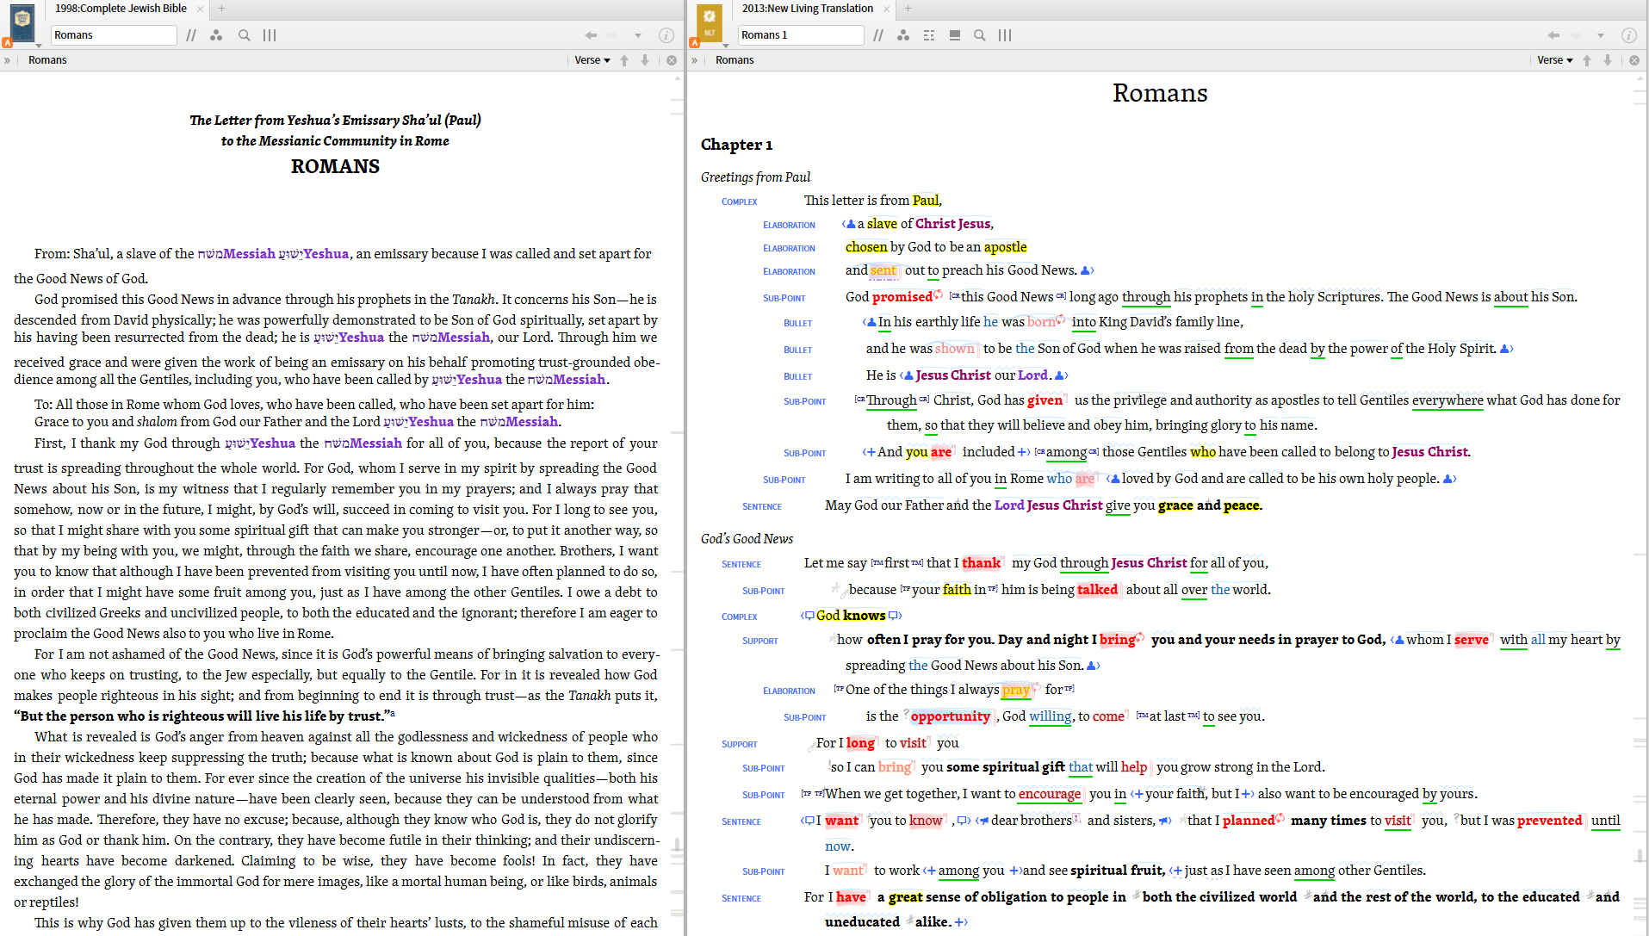Screen dimensions: 1649x936
Task: Go back in New Living Translation history
Action: point(1553,35)
